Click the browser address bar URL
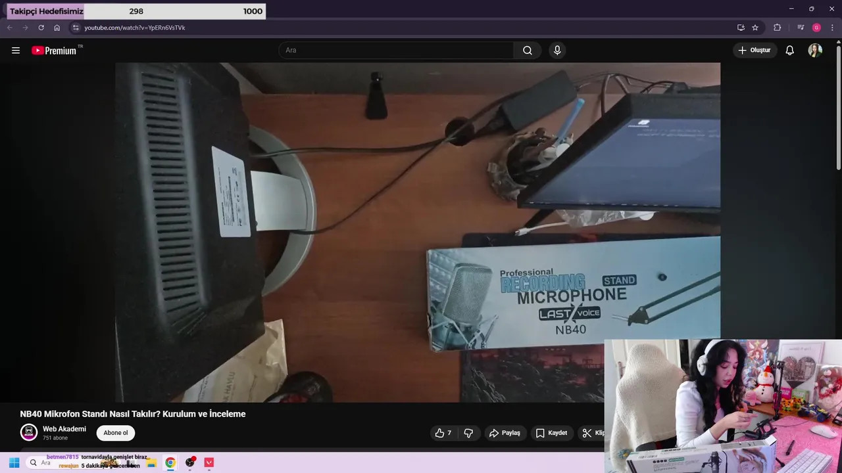This screenshot has height=473, width=842. coord(135,28)
